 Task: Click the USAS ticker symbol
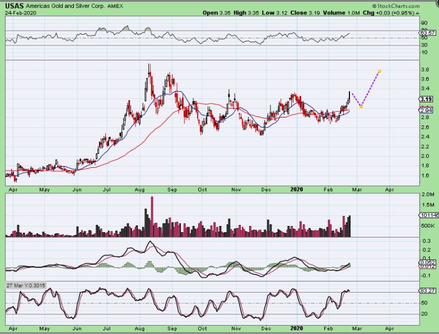click(15, 6)
